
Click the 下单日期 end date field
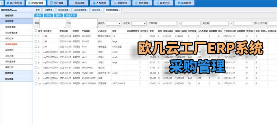[x=191, y=23]
